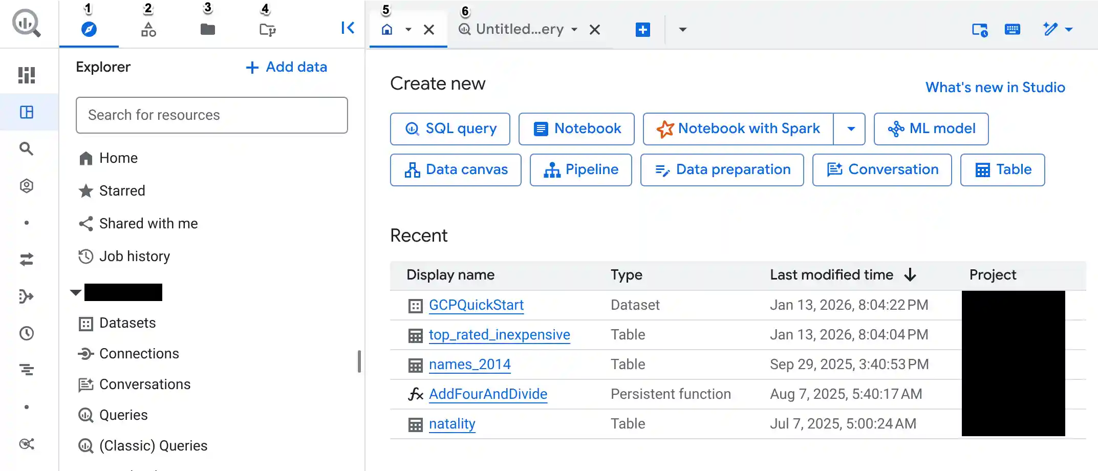1098x471 pixels.
Task: Click the Add data button
Action: 286,67
